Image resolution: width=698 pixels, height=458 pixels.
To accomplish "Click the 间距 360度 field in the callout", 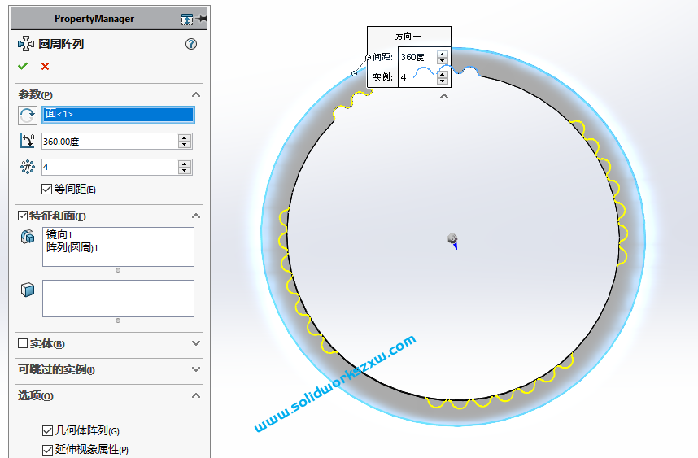I will pos(417,57).
